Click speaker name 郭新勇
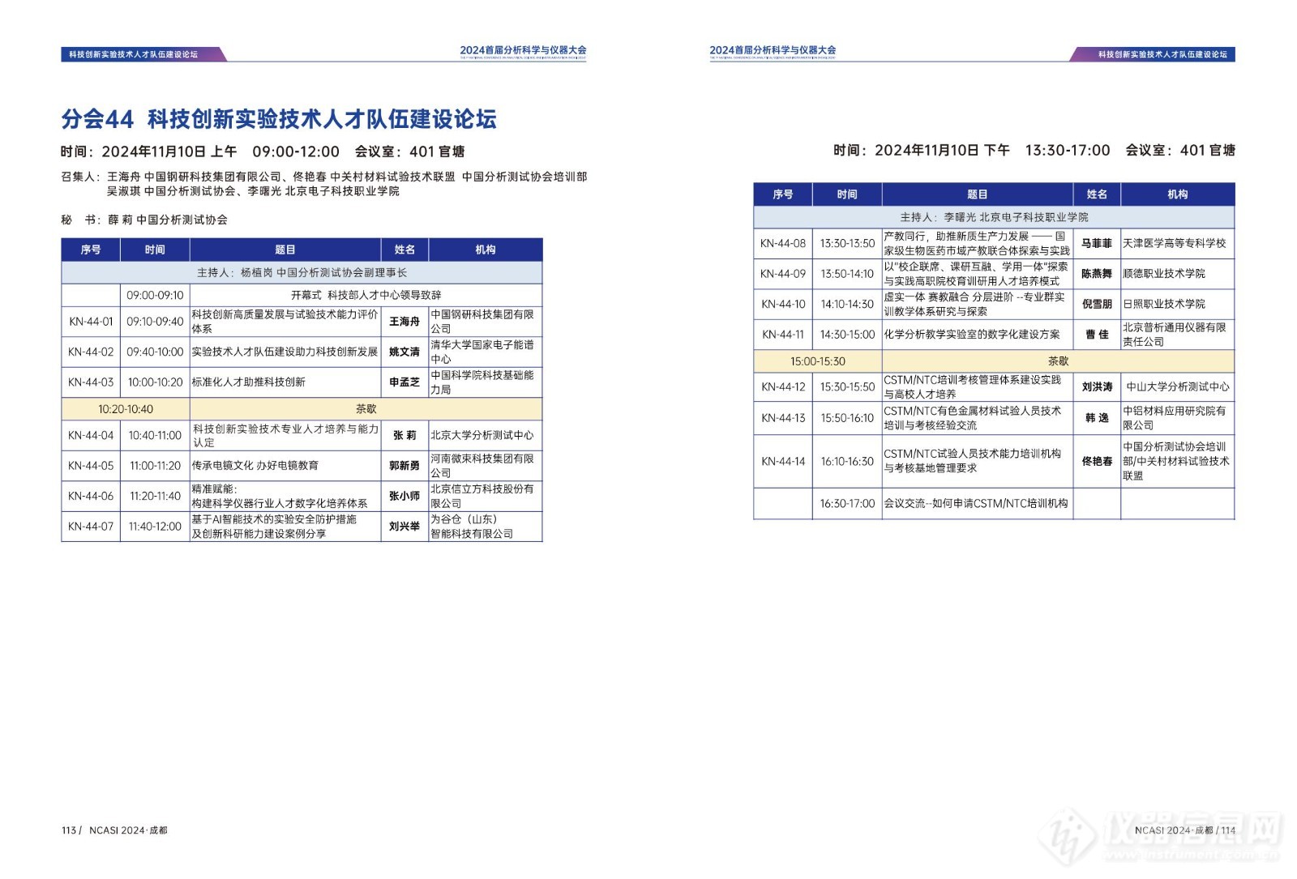Screen dimensions: 1297x879 [x=405, y=466]
